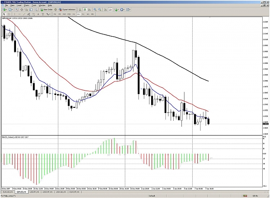Open the Window menu

pos(42,6)
